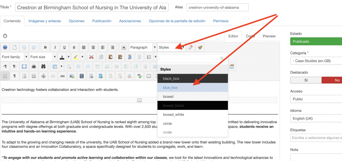The image size is (342, 161).
Task: Open the table dropdown arrow
Action: coord(61,66)
